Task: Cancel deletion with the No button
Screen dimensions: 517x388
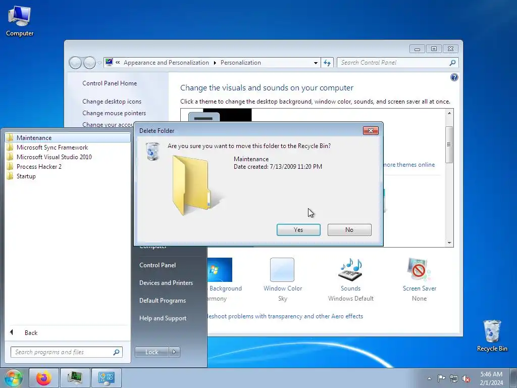Action: click(349, 230)
